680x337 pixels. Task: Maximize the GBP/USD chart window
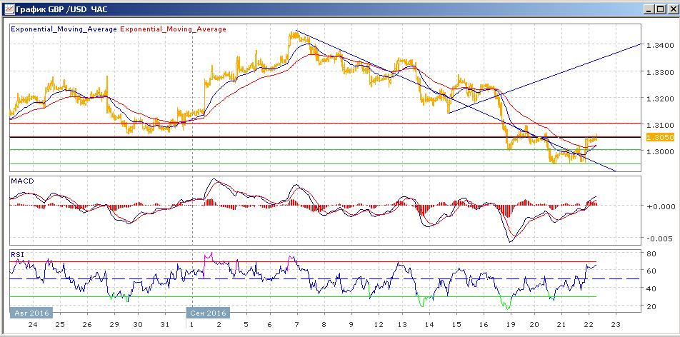659,9
